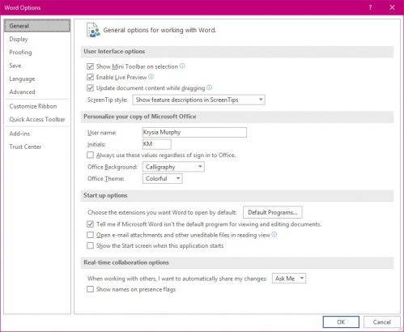
Task: Uncheck Show Mini Toolbar on selection
Action: [90, 66]
